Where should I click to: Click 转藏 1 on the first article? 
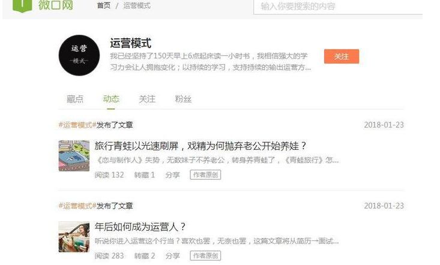tap(145, 175)
